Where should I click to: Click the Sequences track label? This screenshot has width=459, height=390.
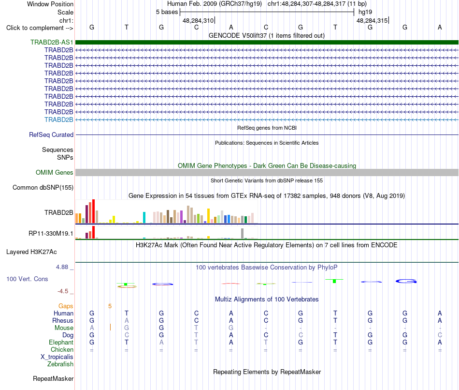coord(57,150)
